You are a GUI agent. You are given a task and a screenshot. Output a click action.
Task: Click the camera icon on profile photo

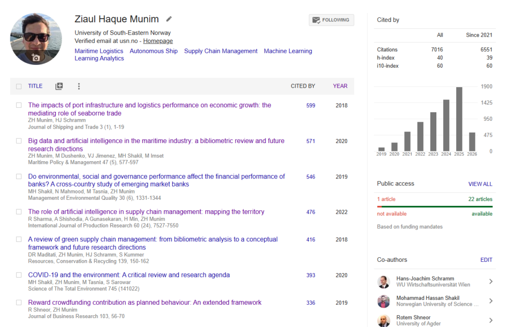(x=36, y=58)
